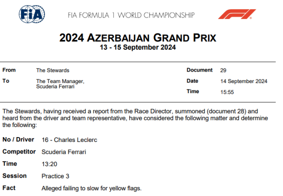Viewport: 283px width, 196px height.
Task: Select the FIA Formula 1 World Championship header
Action: pos(131,15)
